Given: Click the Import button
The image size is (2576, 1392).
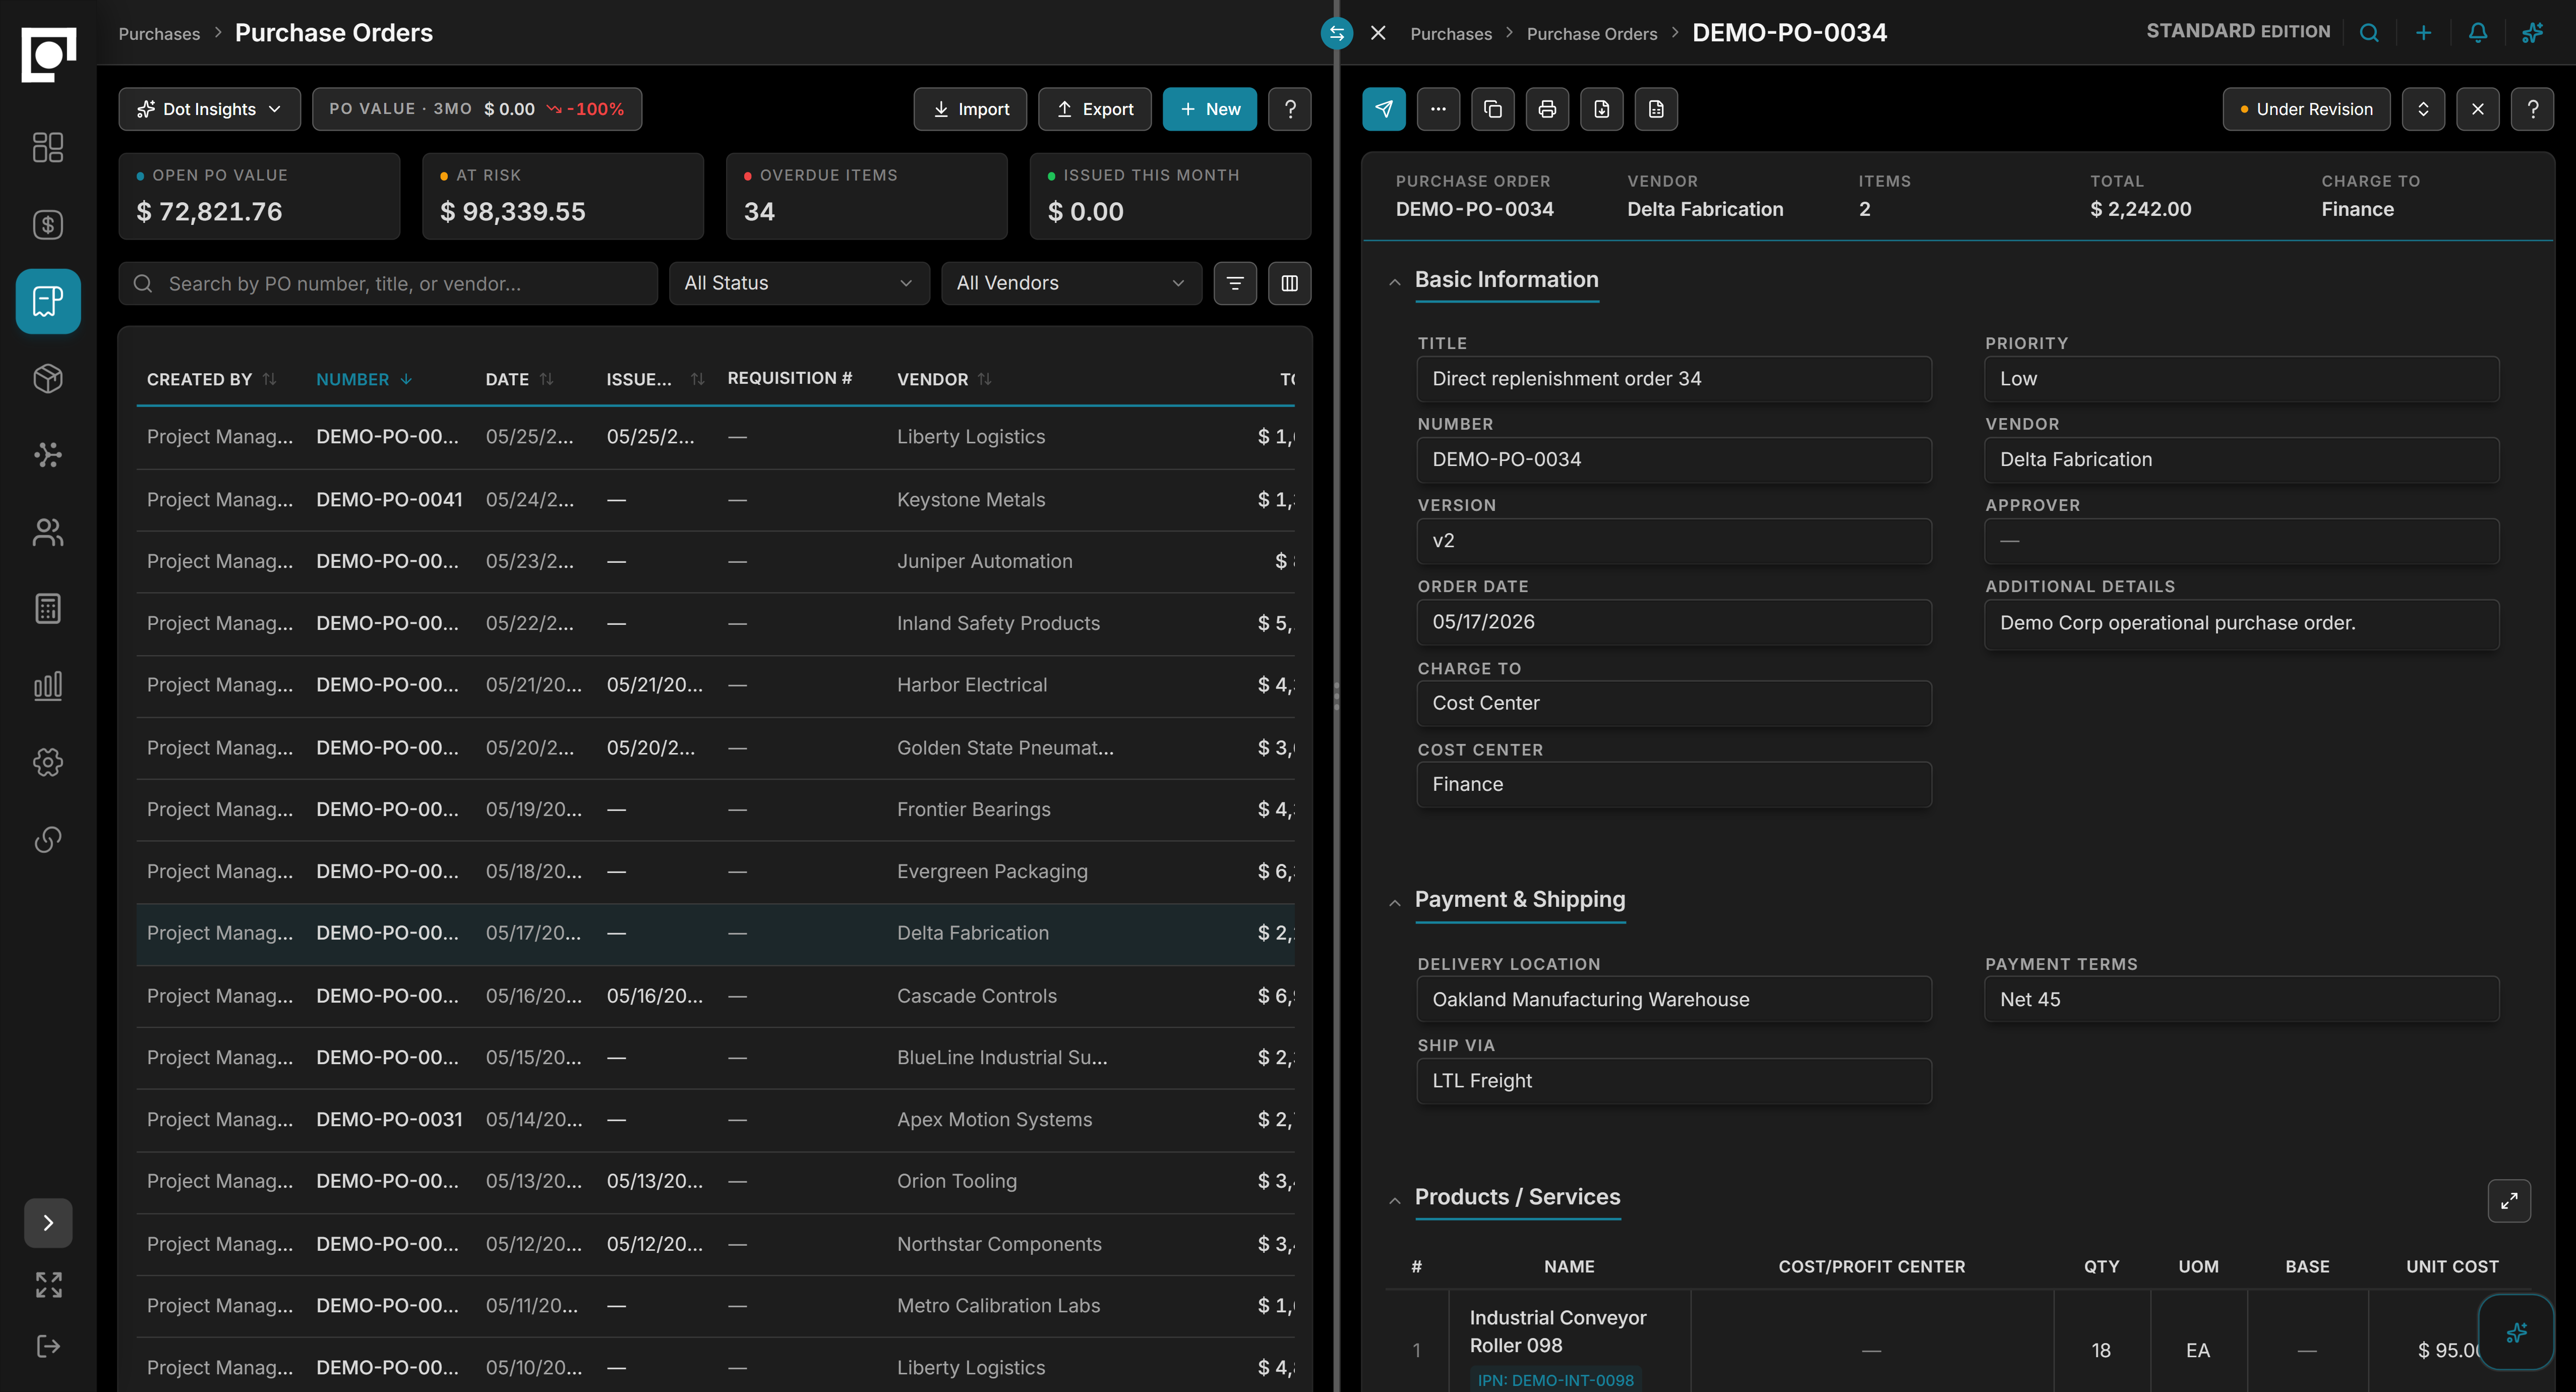Looking at the screenshot, I should [x=970, y=109].
